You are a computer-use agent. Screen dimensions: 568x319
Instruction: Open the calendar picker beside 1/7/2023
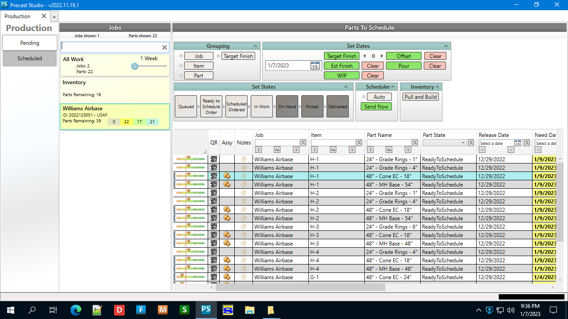315,66
